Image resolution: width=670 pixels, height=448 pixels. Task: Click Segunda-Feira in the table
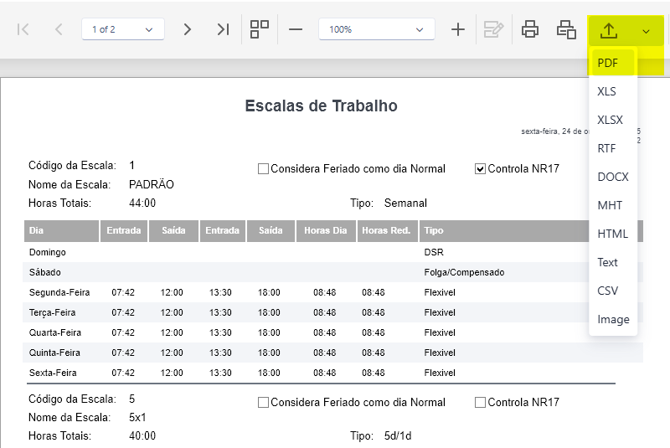point(59,292)
